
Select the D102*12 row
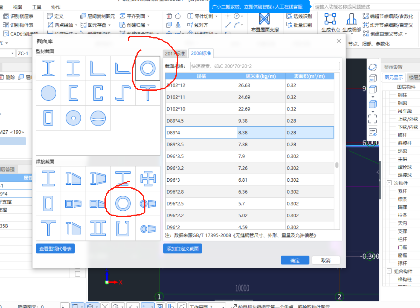point(250,85)
